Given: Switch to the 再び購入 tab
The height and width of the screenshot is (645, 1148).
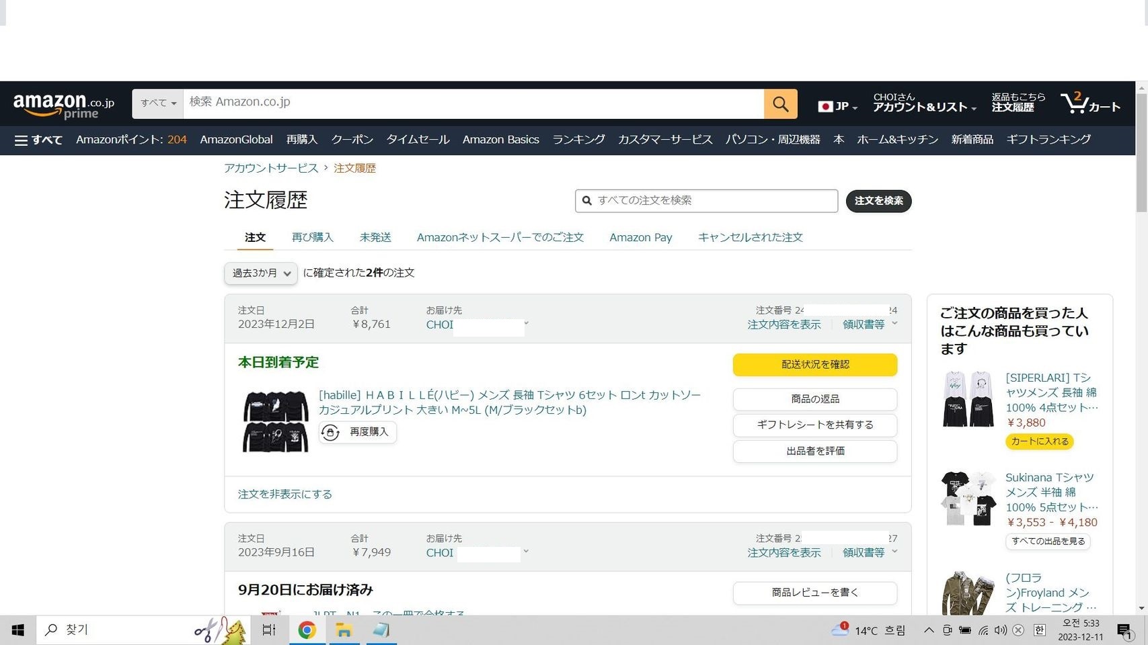Looking at the screenshot, I should 313,237.
